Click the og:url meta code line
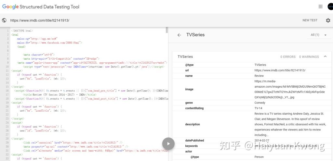Viewport: 333px width, 161px height. [75, 147]
